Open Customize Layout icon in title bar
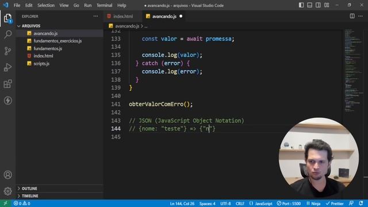Viewport: 368px width, 207px height. [327, 5]
